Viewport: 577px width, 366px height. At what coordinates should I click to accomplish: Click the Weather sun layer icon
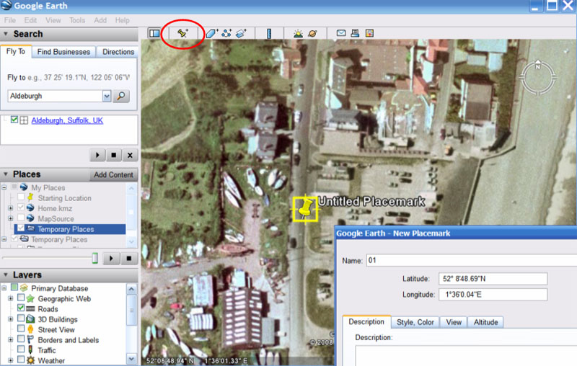tap(30, 360)
